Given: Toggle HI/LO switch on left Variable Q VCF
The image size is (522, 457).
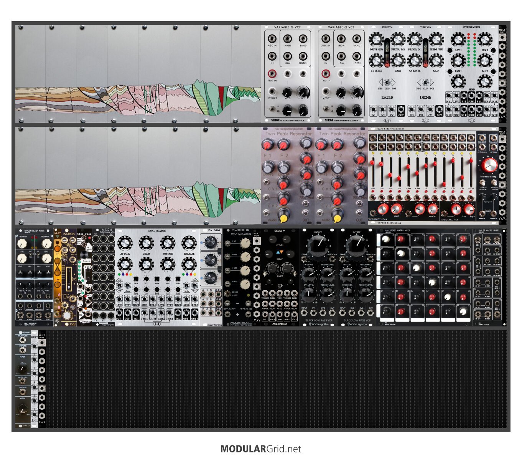Looking at the screenshot, I should [x=272, y=109].
